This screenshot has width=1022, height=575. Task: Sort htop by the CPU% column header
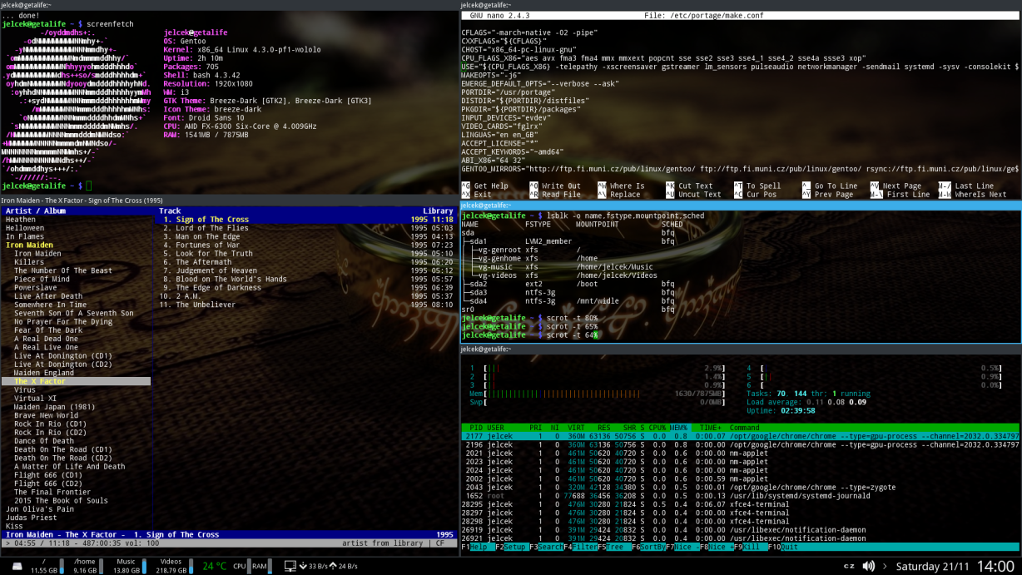[x=657, y=428]
